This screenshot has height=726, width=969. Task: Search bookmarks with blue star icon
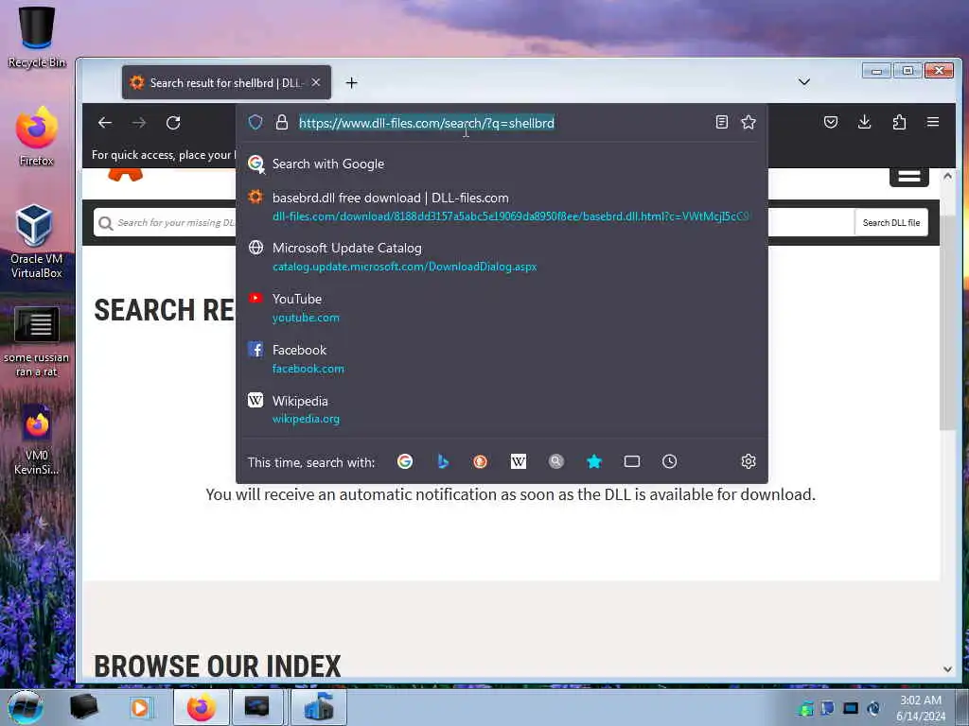click(594, 461)
